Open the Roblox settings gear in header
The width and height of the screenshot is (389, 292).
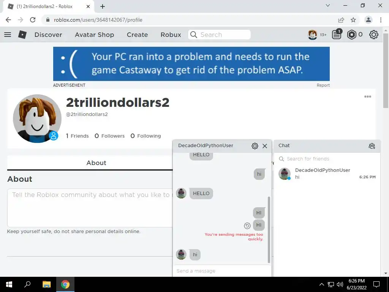point(374,35)
